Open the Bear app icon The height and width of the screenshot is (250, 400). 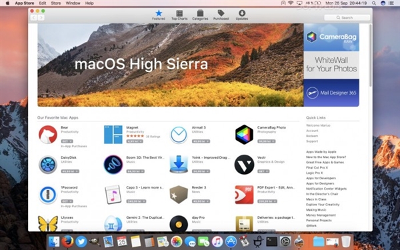tap(48, 135)
